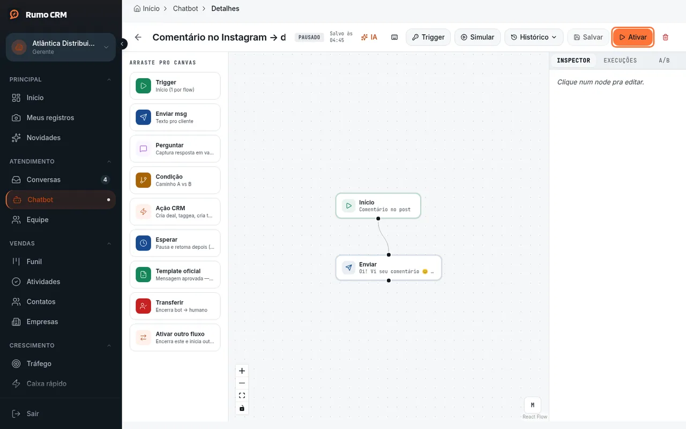Delete the flow with the trash icon
This screenshot has width=686, height=429.
pos(666,37)
